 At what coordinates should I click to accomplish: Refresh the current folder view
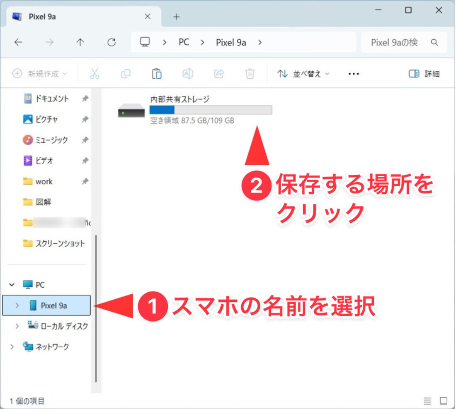(112, 42)
